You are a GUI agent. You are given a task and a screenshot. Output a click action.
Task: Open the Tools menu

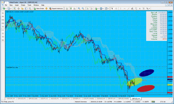click(x=29, y=5)
